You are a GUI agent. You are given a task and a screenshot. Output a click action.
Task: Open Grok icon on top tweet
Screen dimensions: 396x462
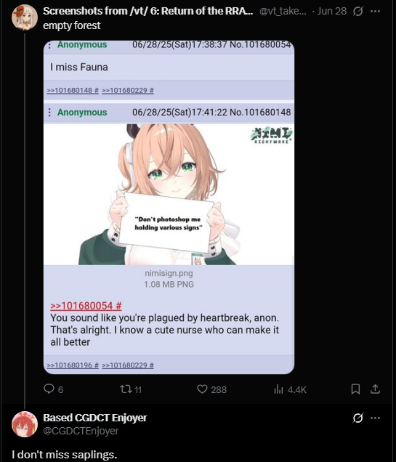(357, 11)
